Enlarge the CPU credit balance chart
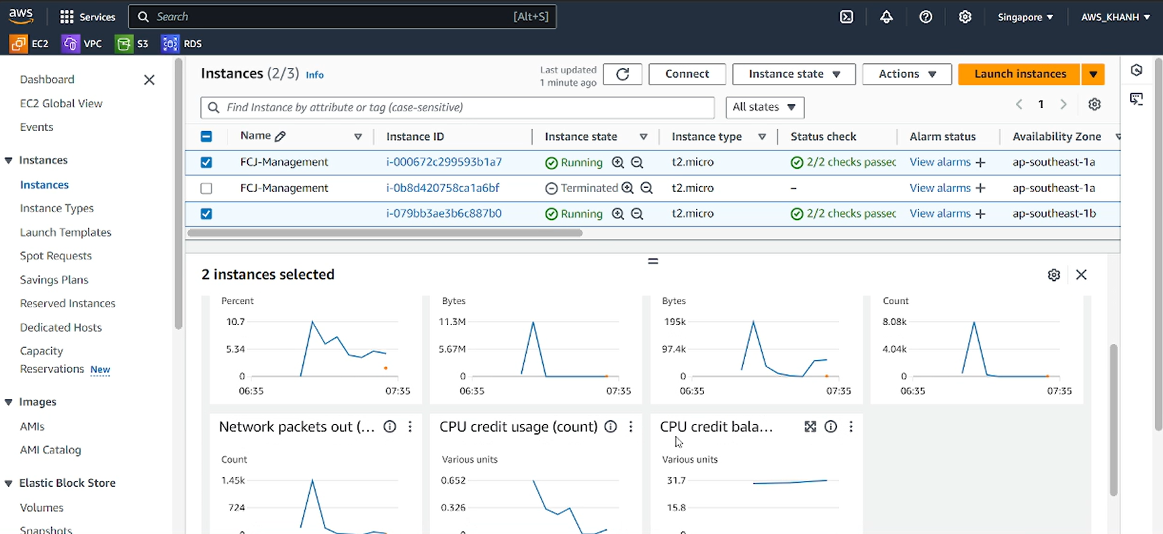The image size is (1163, 534). pyautogui.click(x=810, y=427)
